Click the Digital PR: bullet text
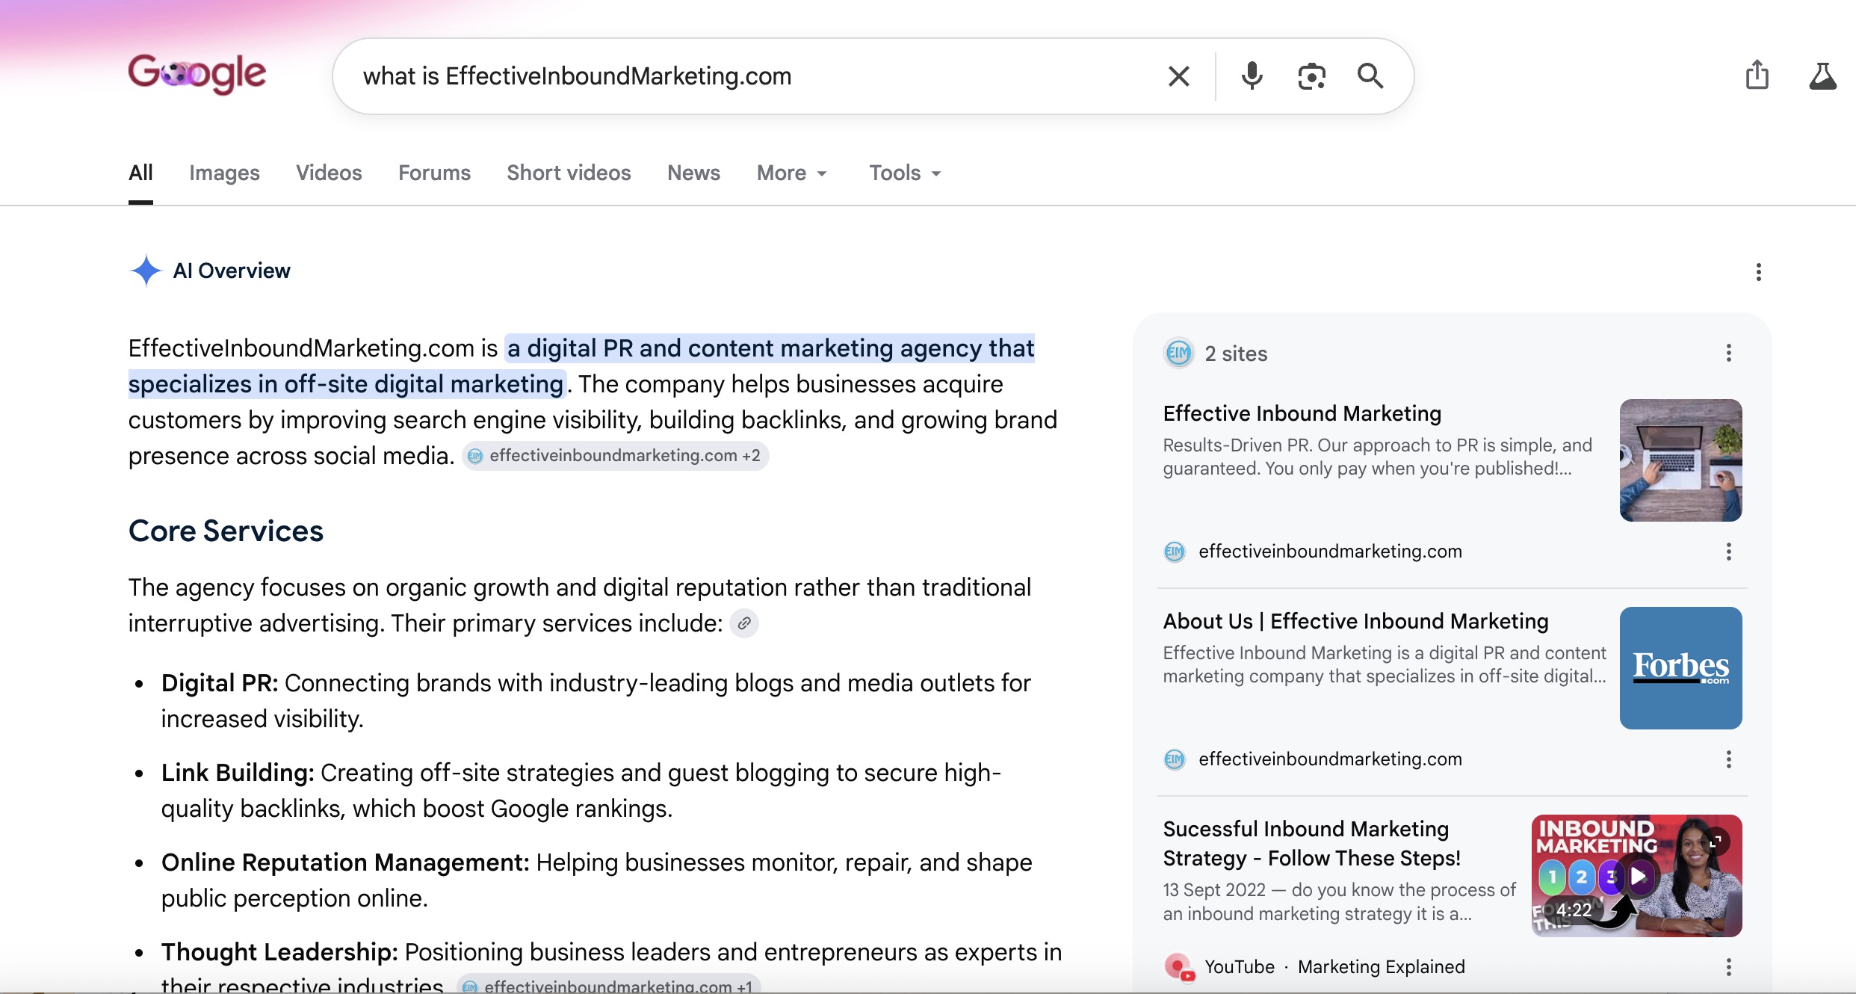Image resolution: width=1856 pixels, height=994 pixels. (x=219, y=683)
